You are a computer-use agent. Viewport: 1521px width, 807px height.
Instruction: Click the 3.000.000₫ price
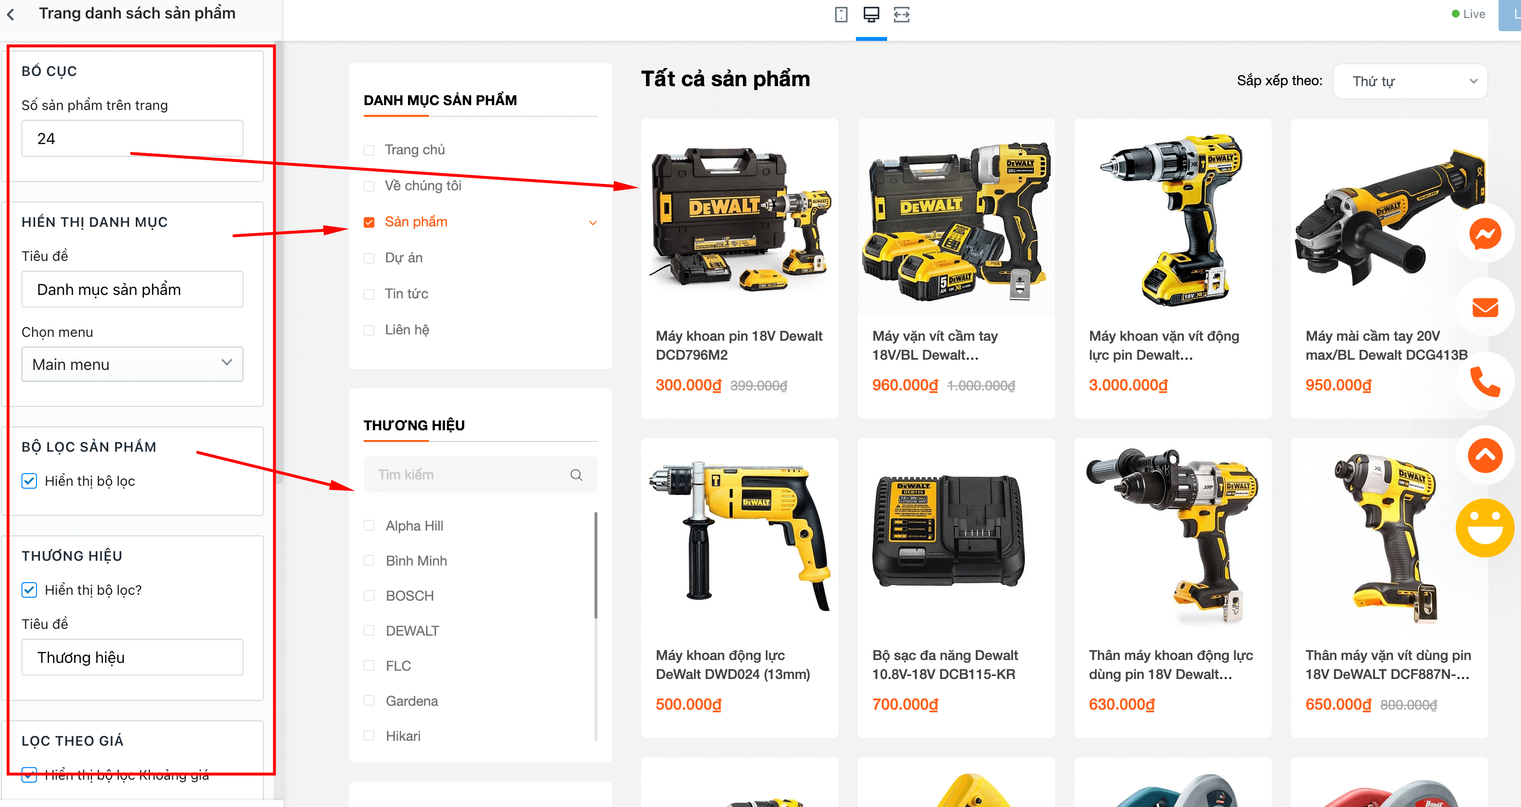(1128, 385)
